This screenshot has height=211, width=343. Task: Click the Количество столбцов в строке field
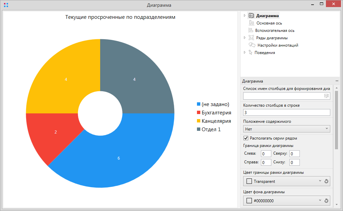tap(286, 112)
